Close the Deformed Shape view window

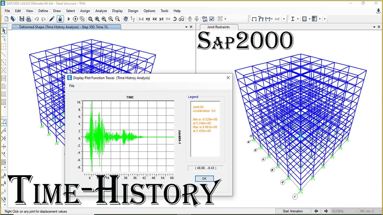[191, 27]
